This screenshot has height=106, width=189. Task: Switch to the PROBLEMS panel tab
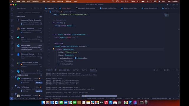50,70
